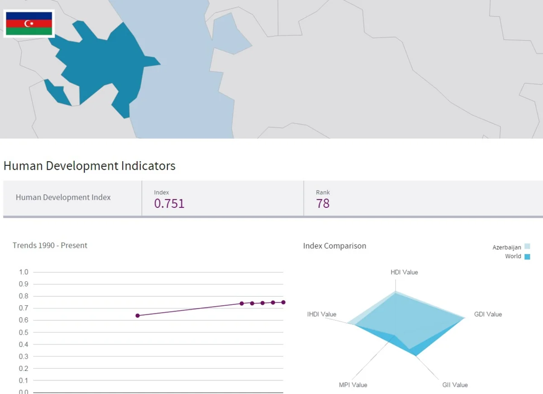Viewport: 543px width, 394px height.
Task: Click the "IHDI Value" radar axis label
Action: click(322, 314)
